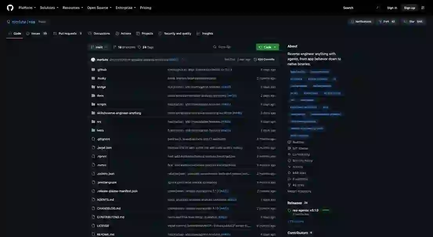Expand the Platform navigation menu

tap(27, 8)
